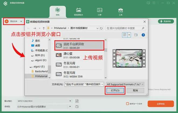Go up one folder level
Image resolution: width=178 pixels, height=113 pixels.
[44, 28]
